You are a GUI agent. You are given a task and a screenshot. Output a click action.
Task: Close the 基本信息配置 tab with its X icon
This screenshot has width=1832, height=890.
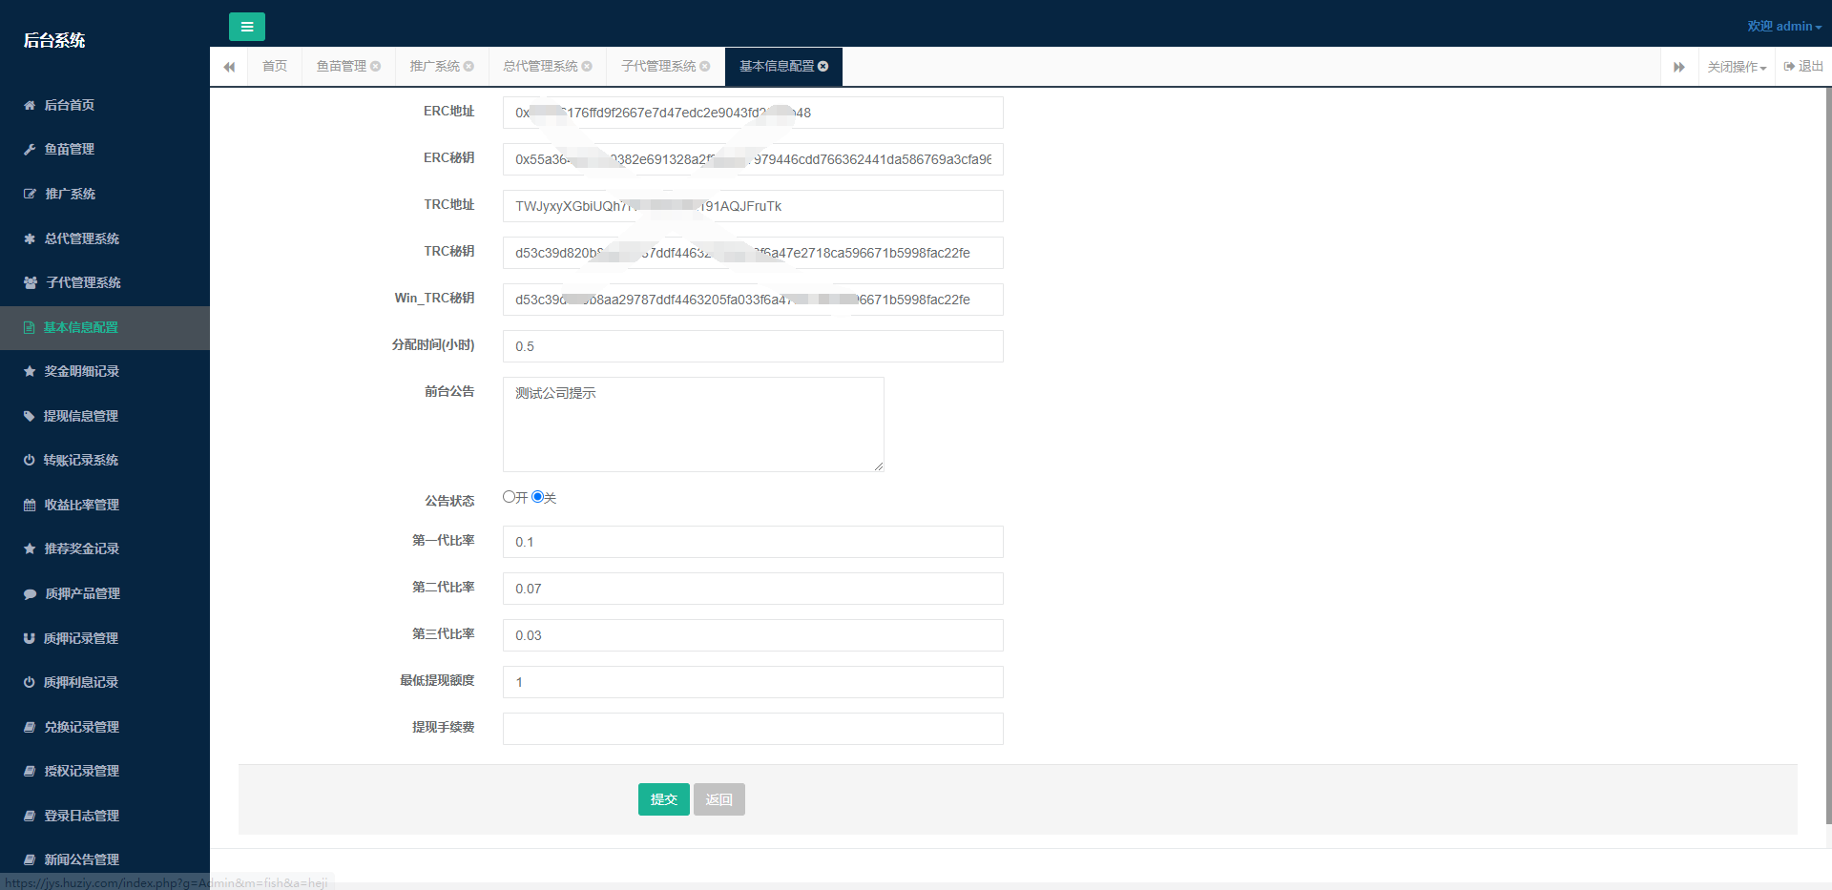tap(823, 67)
